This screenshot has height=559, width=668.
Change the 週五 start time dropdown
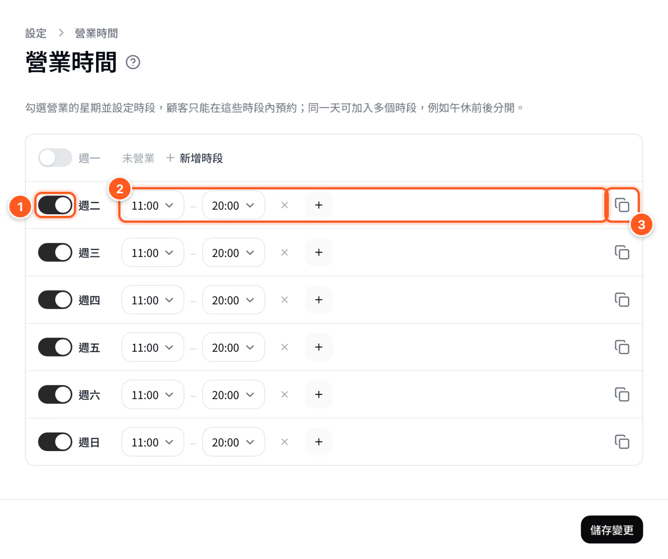(153, 347)
